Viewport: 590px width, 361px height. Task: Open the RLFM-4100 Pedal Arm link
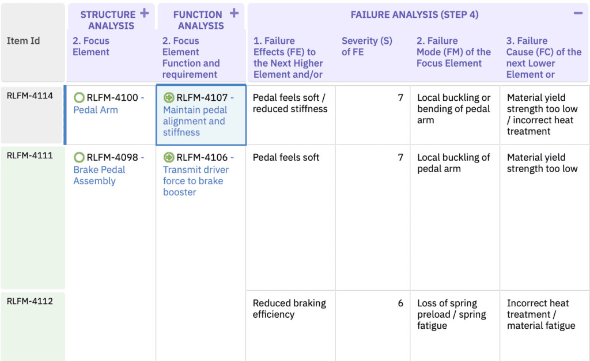tap(96, 110)
